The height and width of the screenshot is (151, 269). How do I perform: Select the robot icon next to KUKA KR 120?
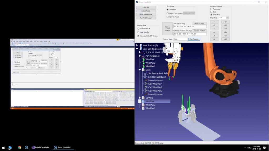143,52
